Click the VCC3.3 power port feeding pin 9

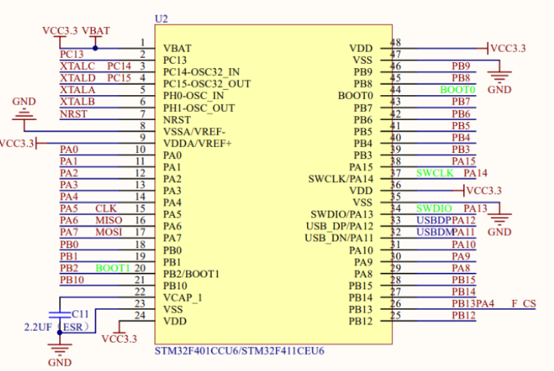23,143
